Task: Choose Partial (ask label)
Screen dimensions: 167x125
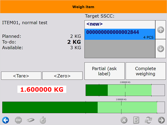Action: [x=104, y=71]
